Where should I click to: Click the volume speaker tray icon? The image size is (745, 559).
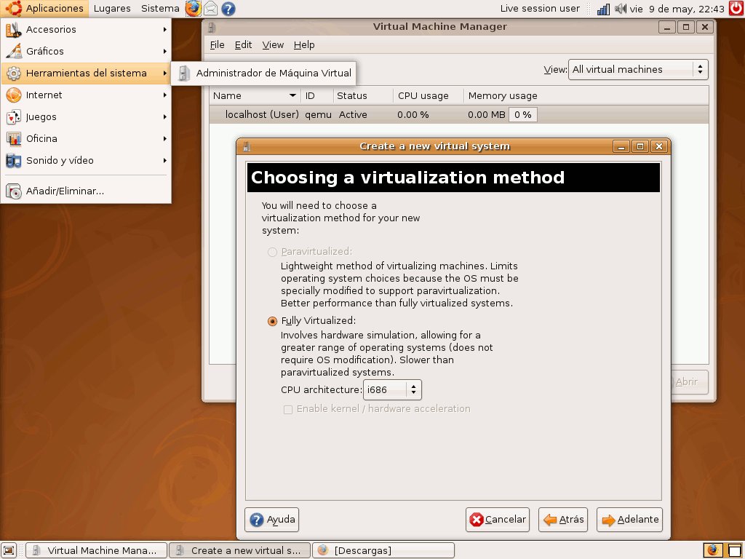[621, 9]
